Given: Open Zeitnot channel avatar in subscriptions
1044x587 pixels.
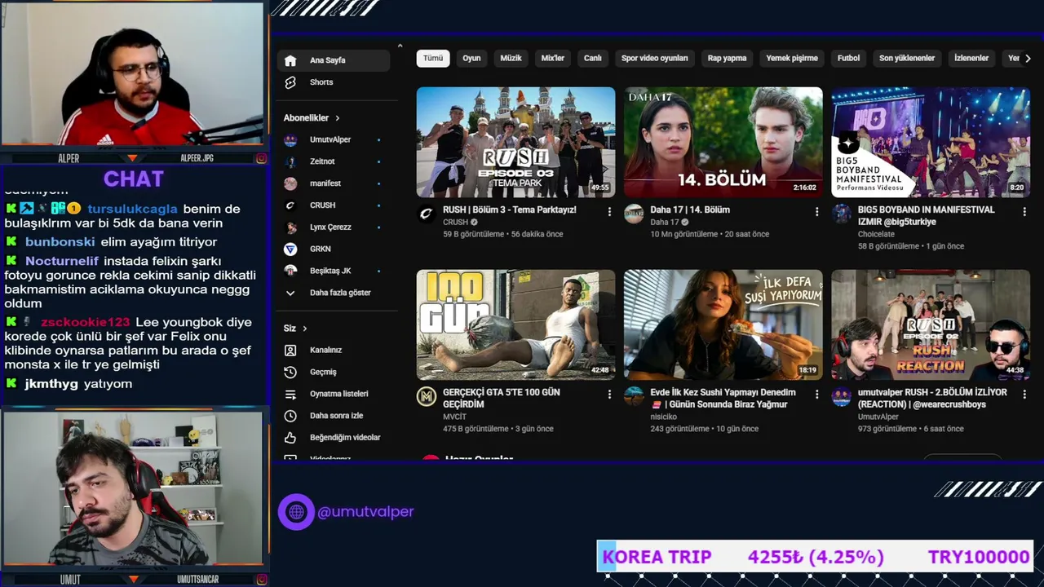Looking at the screenshot, I should pyautogui.click(x=290, y=161).
